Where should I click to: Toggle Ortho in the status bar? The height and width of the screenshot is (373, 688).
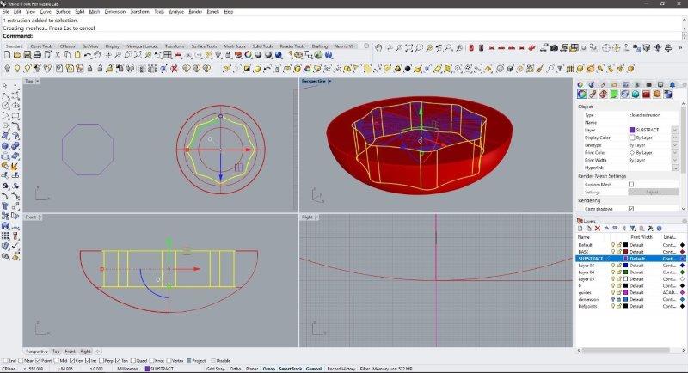coord(235,369)
